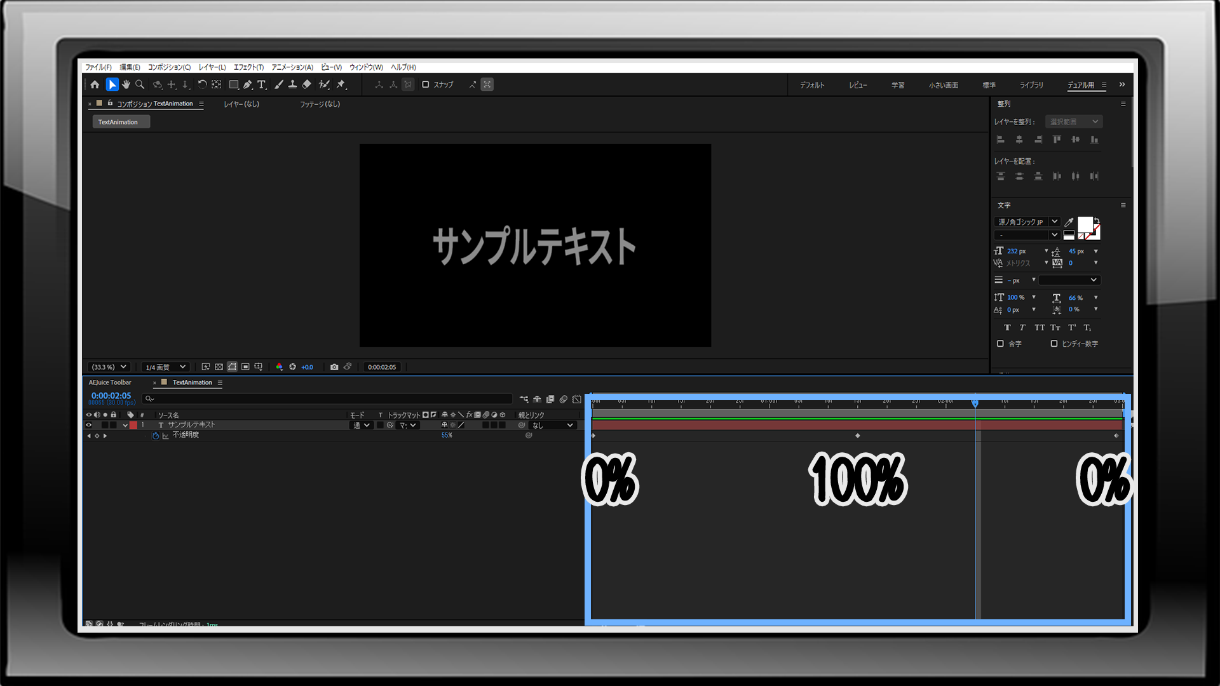Image resolution: width=1220 pixels, height=686 pixels.
Task: Open the ファイル(F) menu
Action: [x=98, y=67]
